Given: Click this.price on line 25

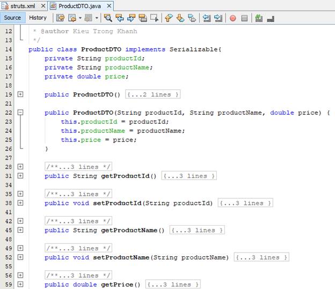Looking at the screenshot, I should pos(81,140).
